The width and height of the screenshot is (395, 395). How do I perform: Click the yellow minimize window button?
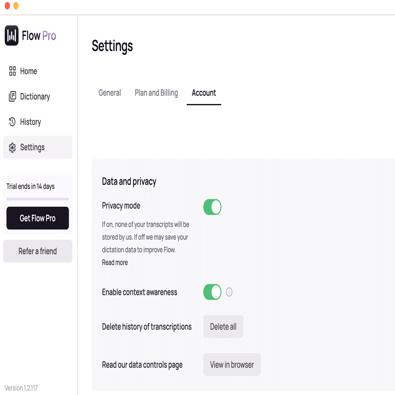point(16,6)
